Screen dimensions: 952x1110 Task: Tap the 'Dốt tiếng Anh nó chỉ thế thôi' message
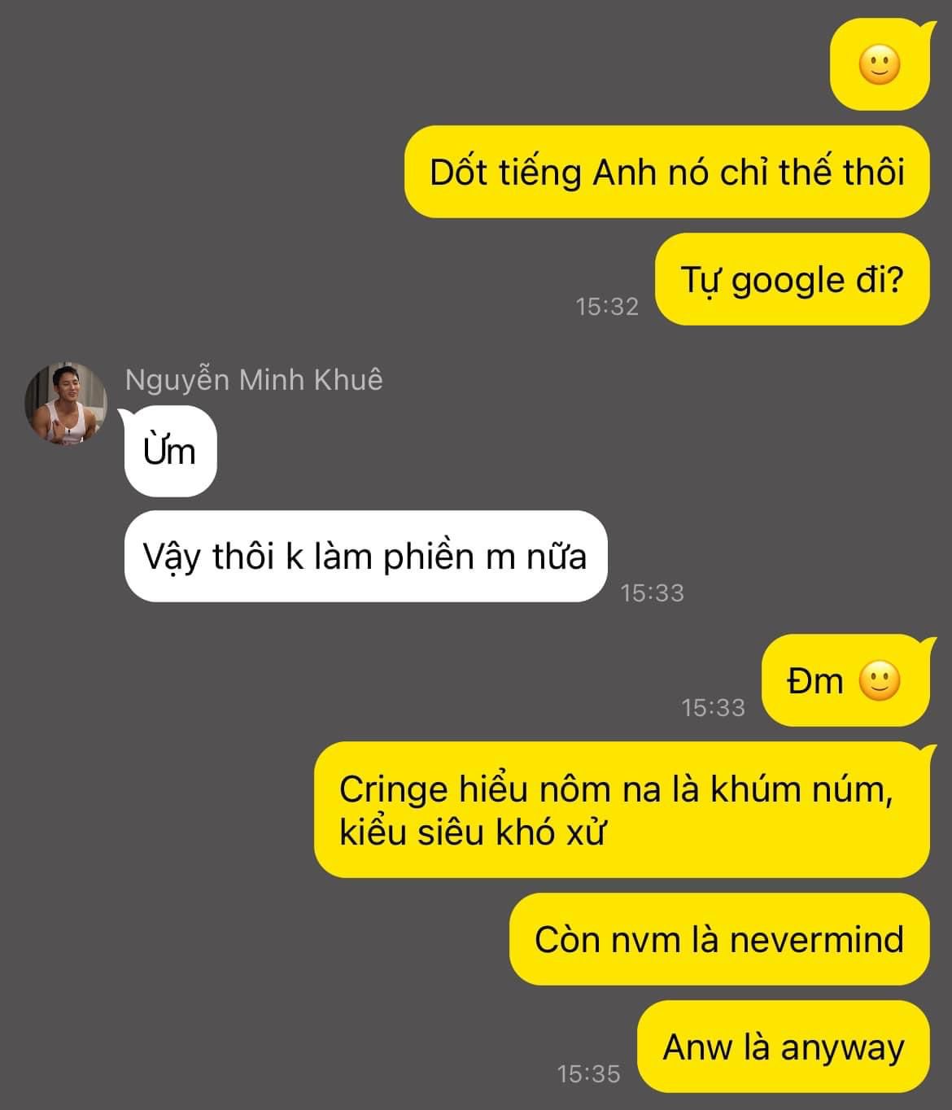(x=667, y=172)
